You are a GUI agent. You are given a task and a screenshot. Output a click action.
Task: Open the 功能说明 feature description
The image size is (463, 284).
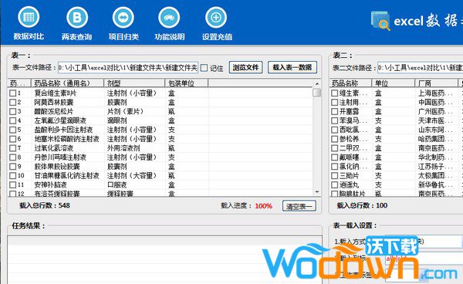(170, 24)
